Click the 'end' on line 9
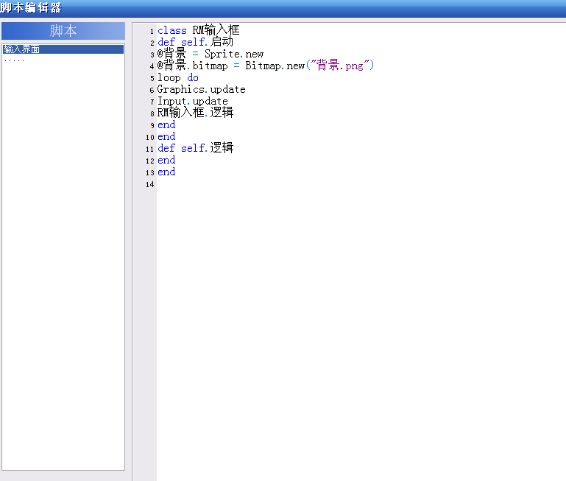 click(x=166, y=124)
